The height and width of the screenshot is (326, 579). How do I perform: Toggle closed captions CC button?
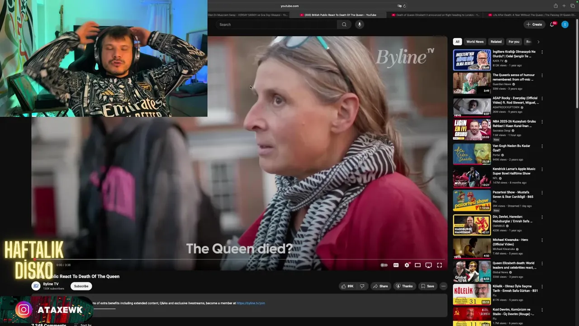[396, 265]
